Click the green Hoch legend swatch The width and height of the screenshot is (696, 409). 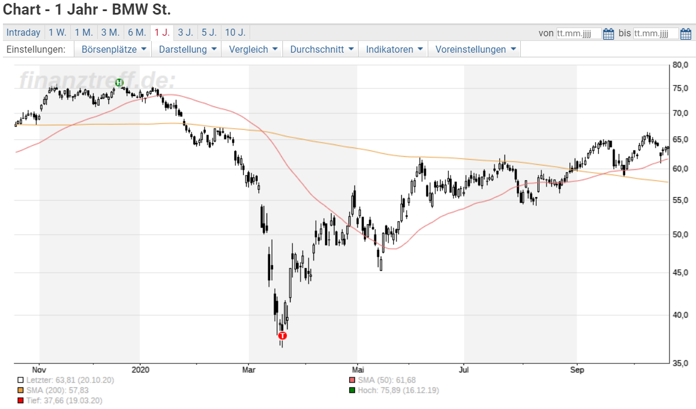(x=353, y=390)
